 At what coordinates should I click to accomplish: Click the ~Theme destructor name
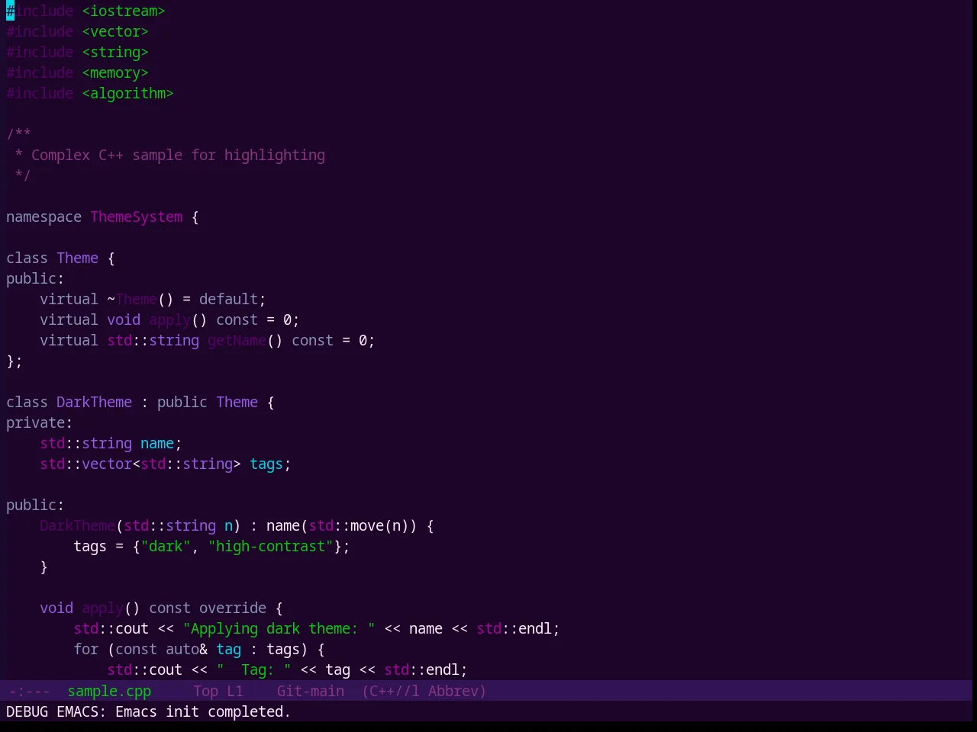point(132,299)
